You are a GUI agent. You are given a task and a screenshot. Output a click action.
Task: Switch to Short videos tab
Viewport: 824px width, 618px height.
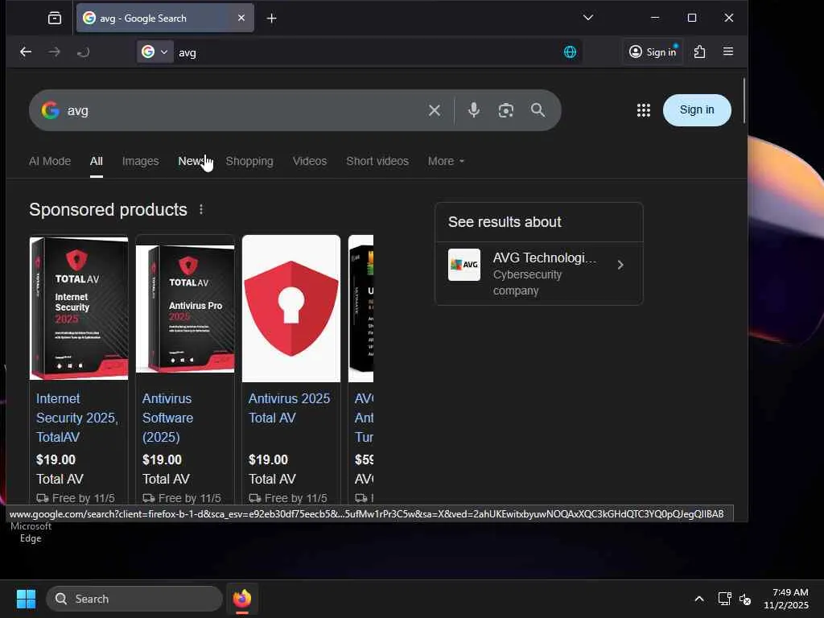(x=377, y=161)
